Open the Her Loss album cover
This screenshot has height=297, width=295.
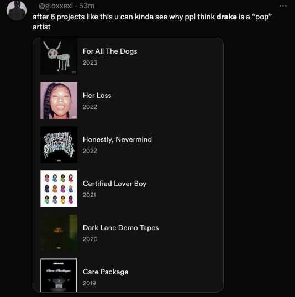59,101
